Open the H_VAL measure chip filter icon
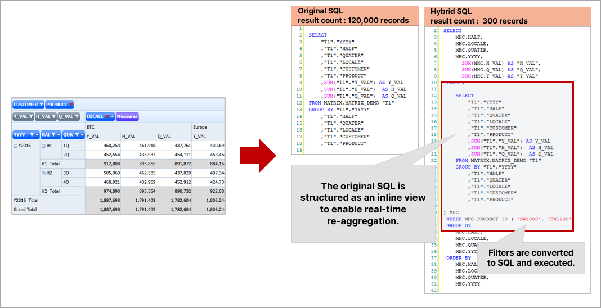Image resolution: width=601 pixels, height=308 pixels. pos(53,116)
